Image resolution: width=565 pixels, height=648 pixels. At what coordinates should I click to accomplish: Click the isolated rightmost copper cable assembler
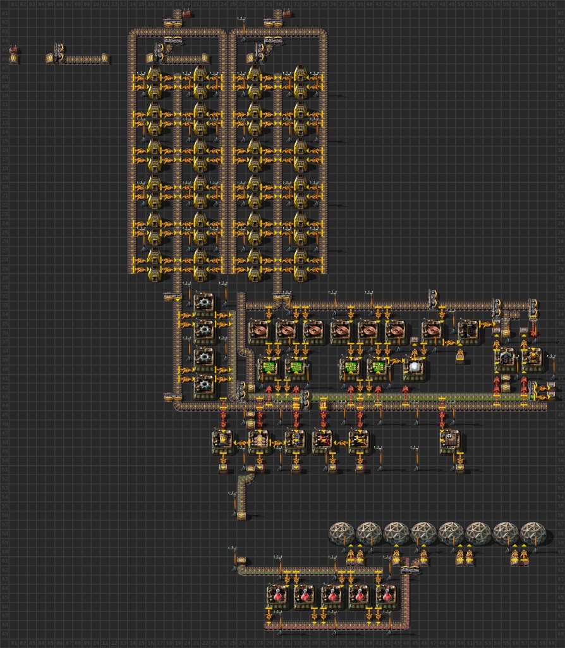tap(432, 332)
